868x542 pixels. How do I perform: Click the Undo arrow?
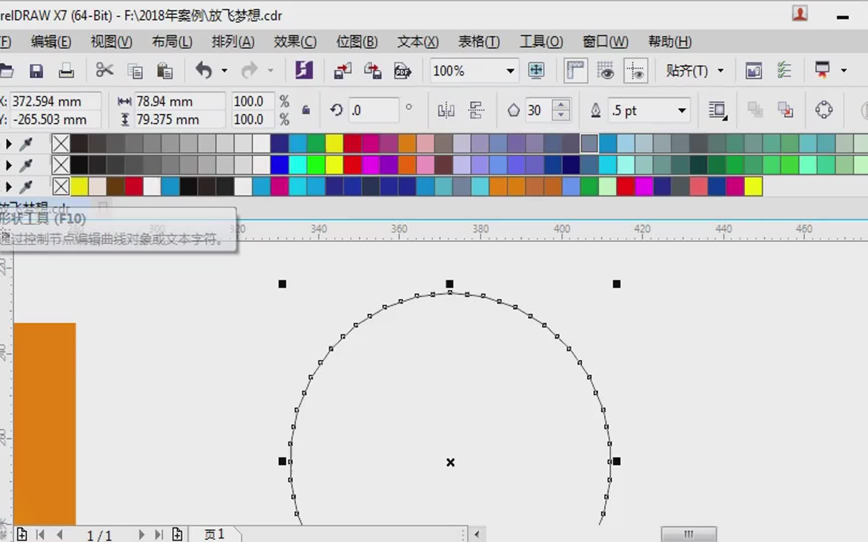204,70
